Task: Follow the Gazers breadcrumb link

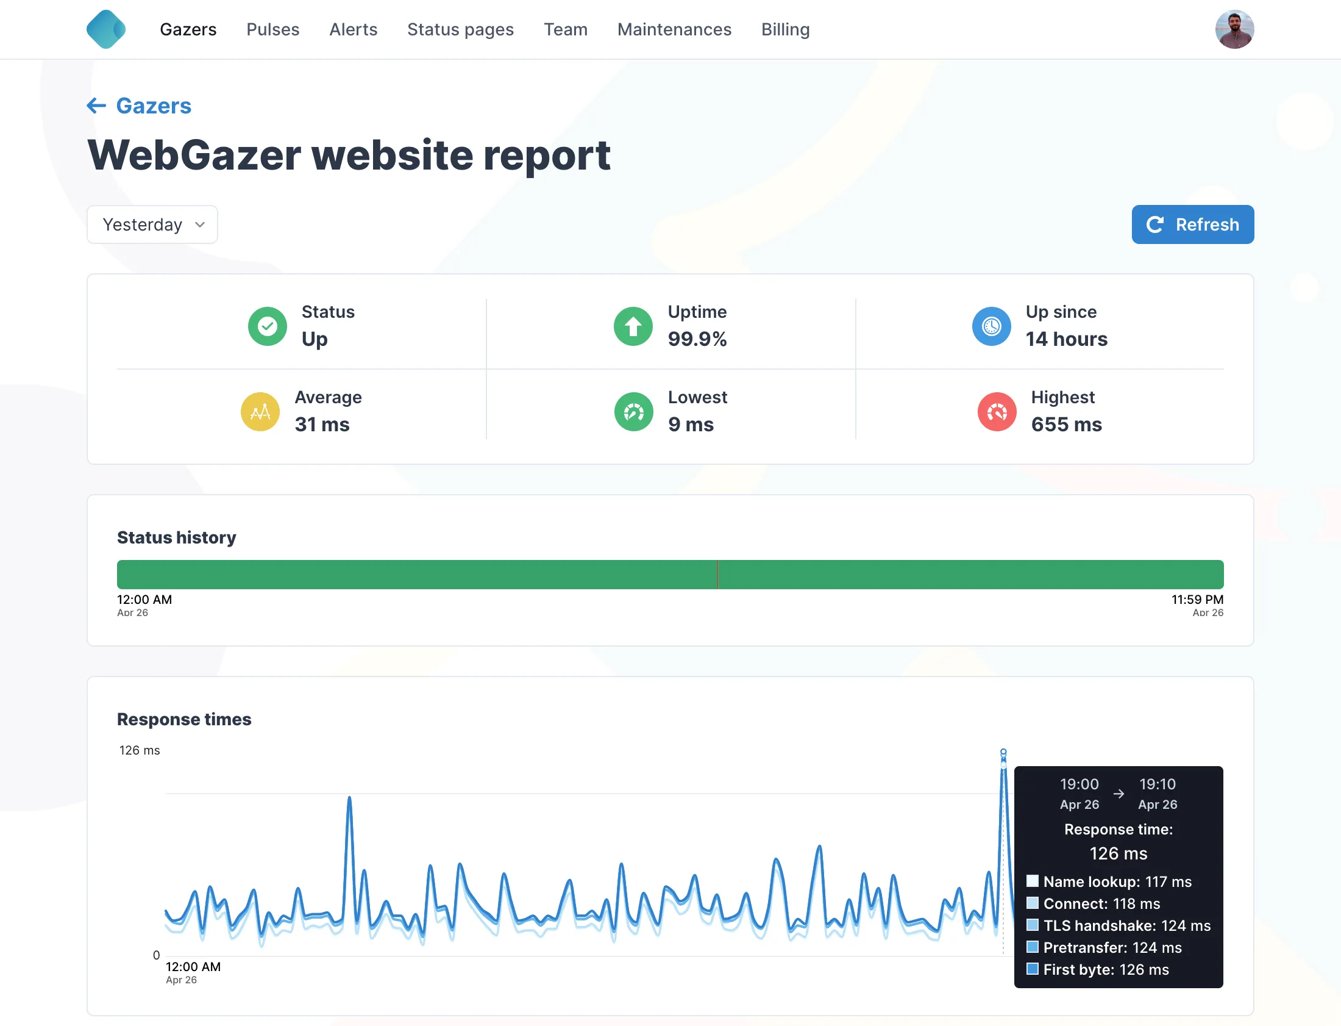Action: coord(154,106)
